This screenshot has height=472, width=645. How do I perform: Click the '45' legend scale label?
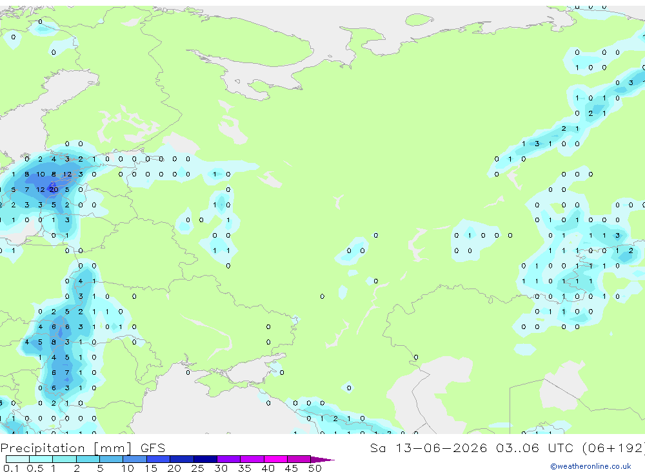coord(292,468)
